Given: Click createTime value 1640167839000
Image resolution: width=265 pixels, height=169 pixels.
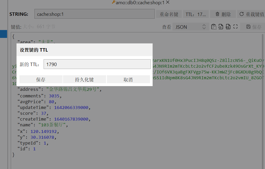Looking at the screenshot, I should [71, 119].
